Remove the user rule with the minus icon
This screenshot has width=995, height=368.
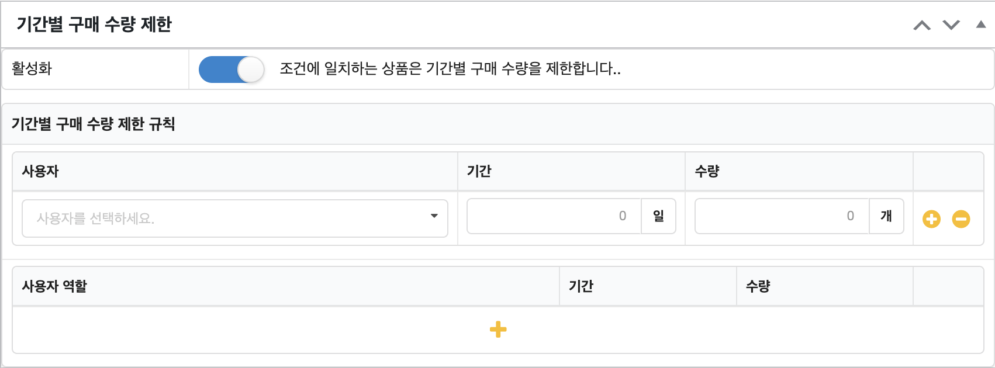[x=961, y=219]
